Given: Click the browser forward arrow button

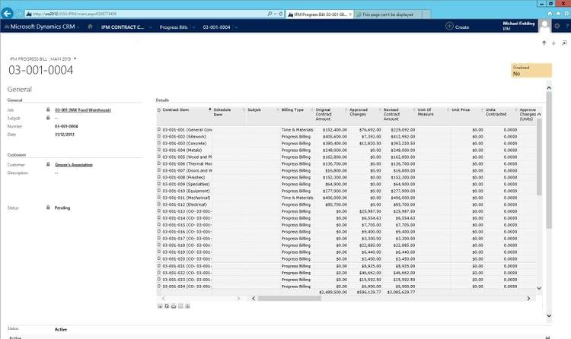Looking at the screenshot, I should (x=19, y=14).
